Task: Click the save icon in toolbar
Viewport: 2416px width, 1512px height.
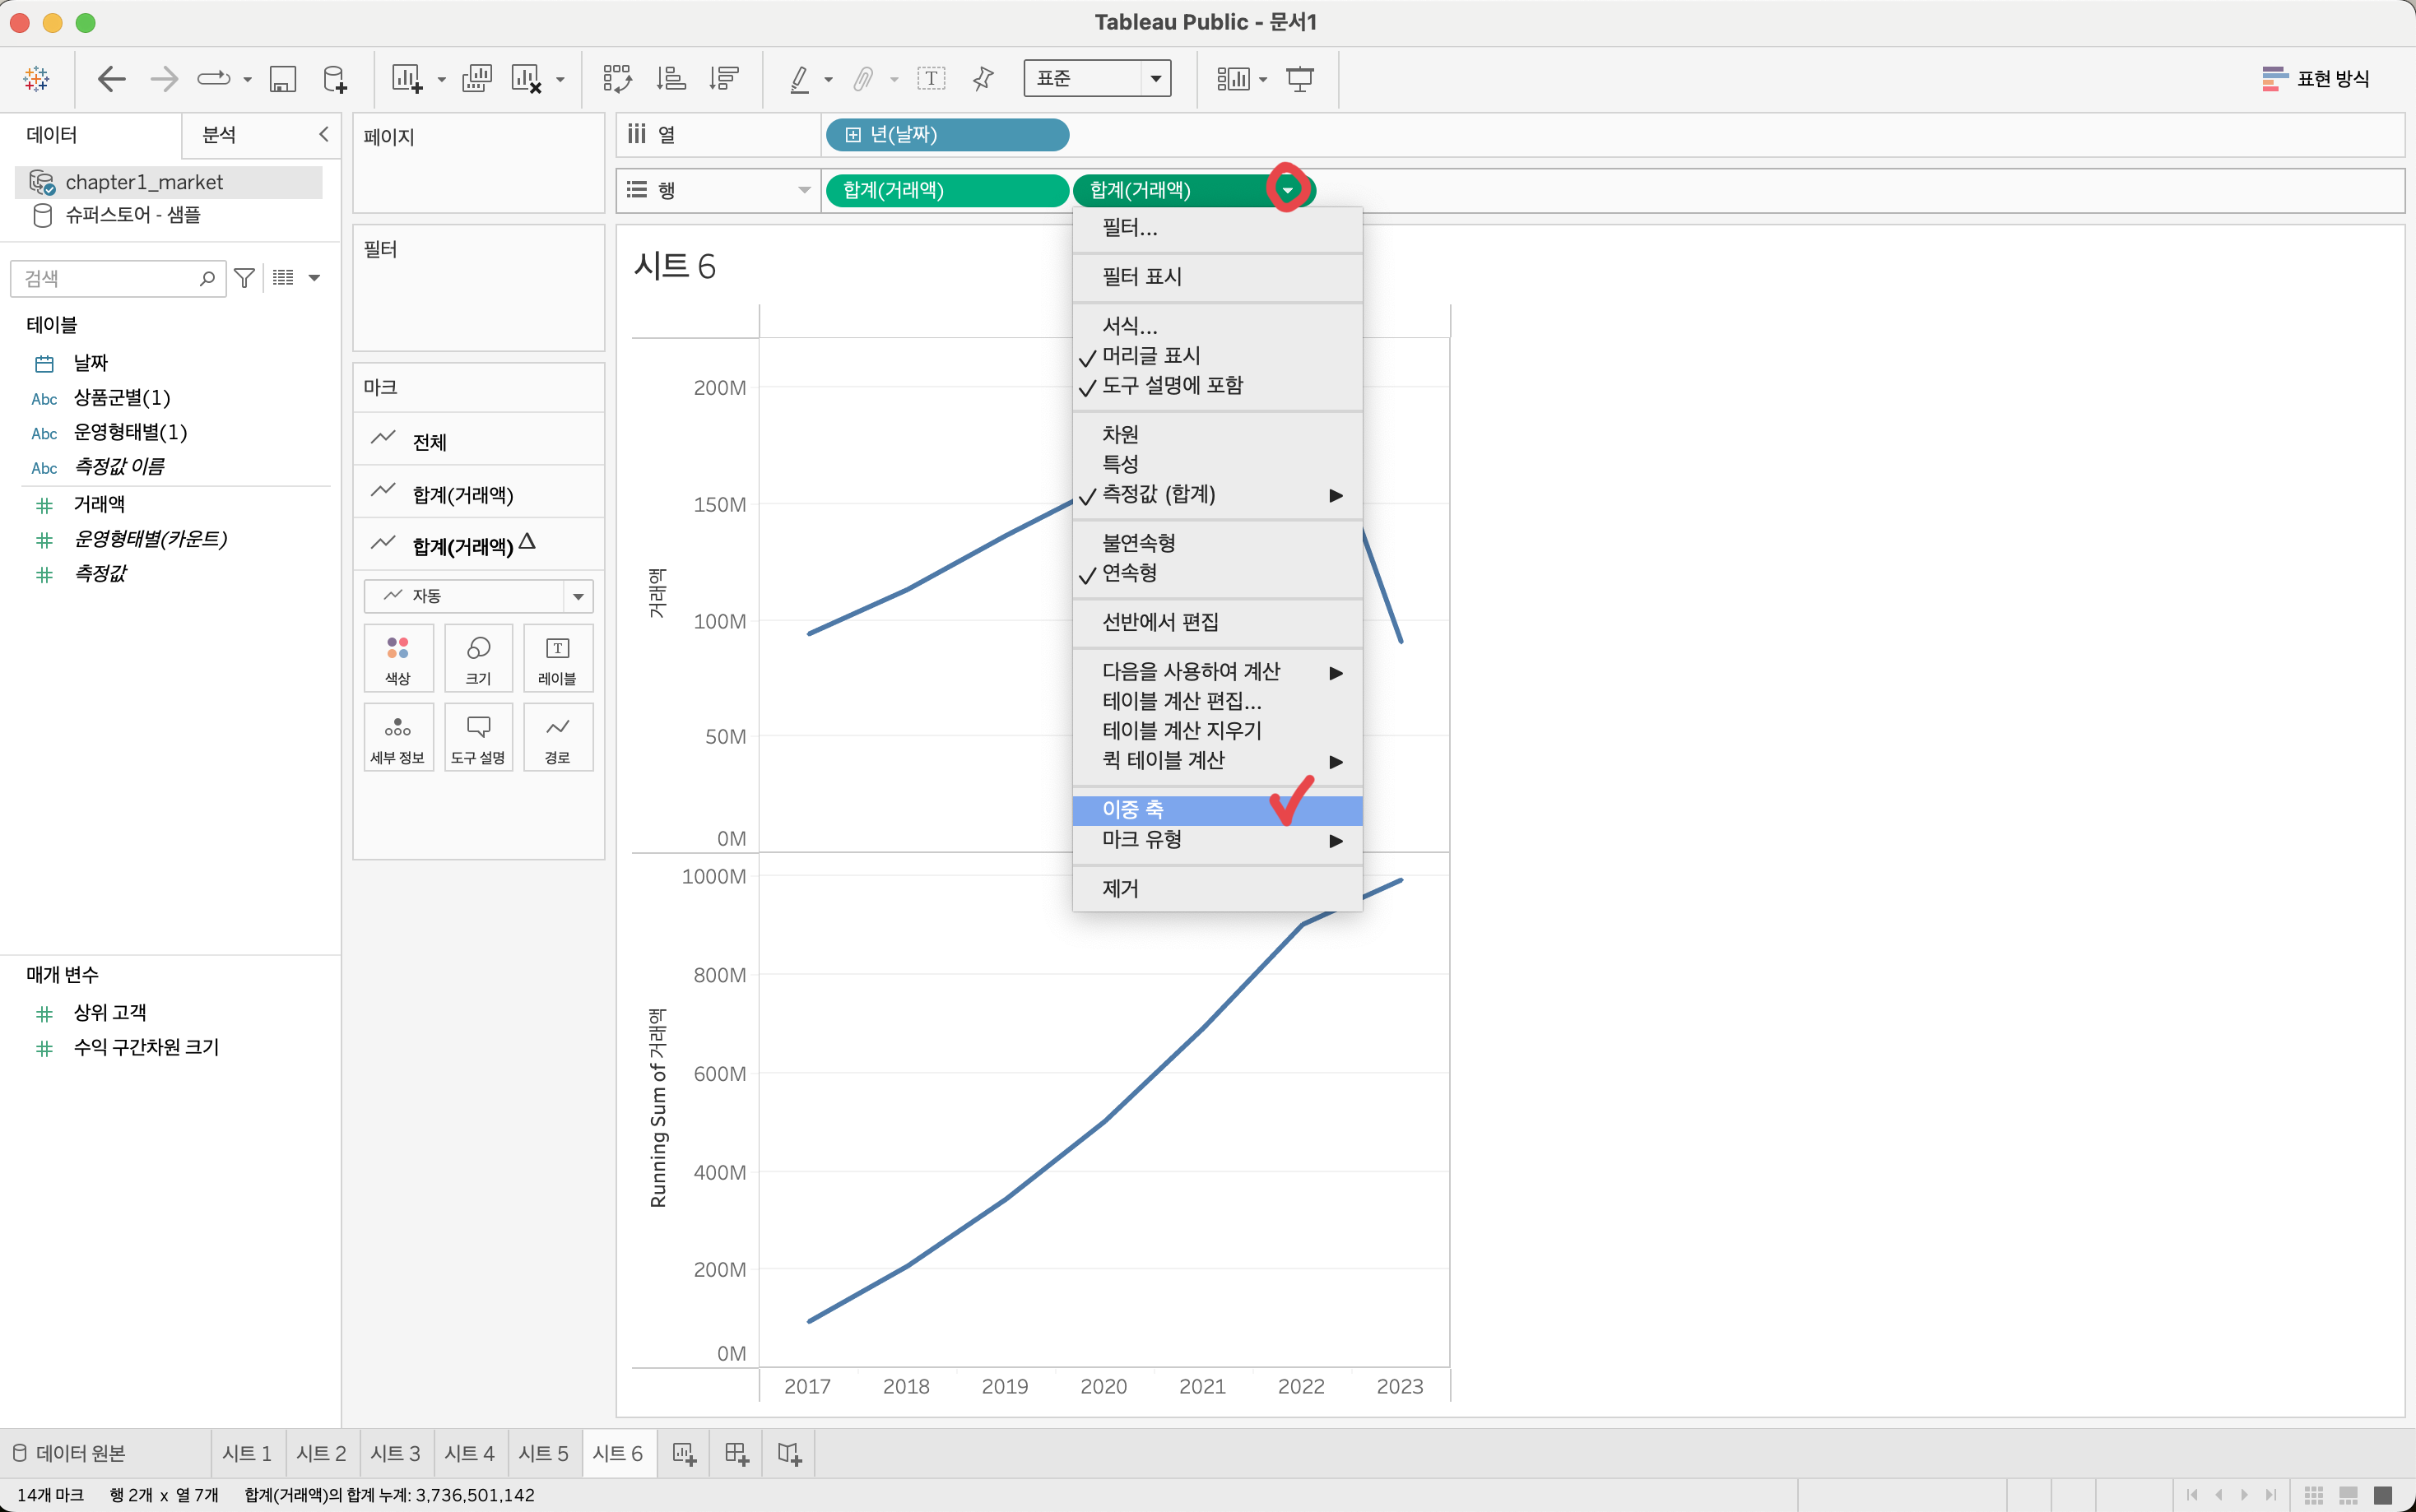Action: [283, 78]
